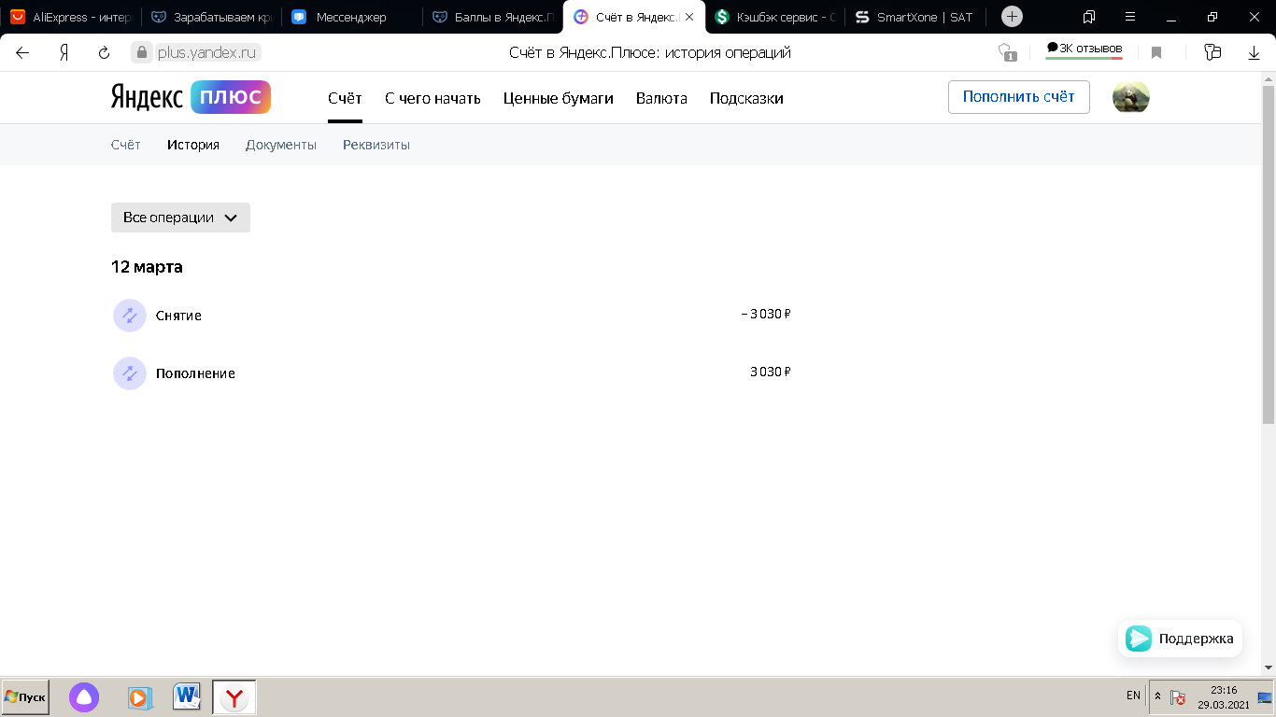
Task: Open the downloads arrow icon
Action: 1255,53
